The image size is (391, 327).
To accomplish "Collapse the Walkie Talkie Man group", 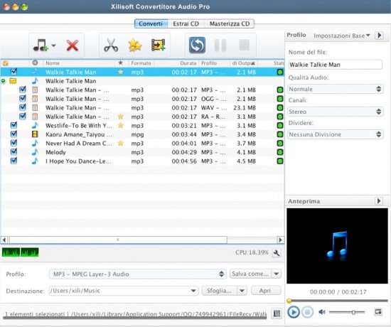I will point(4,81).
